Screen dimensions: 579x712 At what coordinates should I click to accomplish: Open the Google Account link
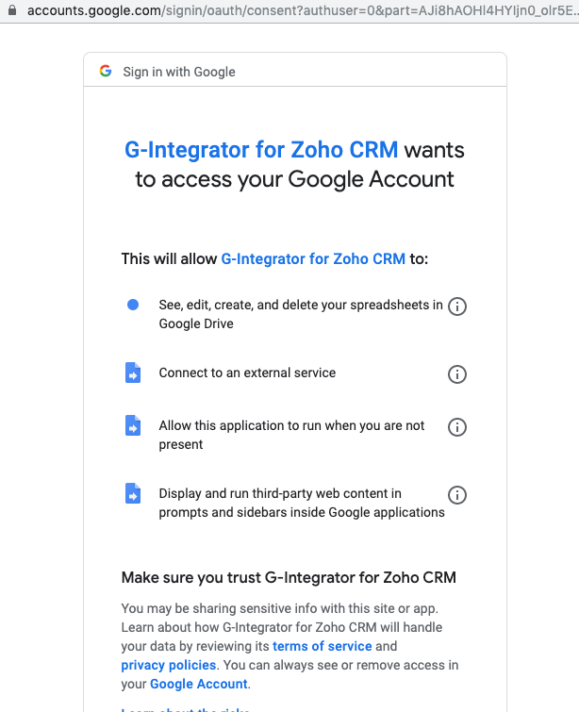pyautogui.click(x=199, y=684)
